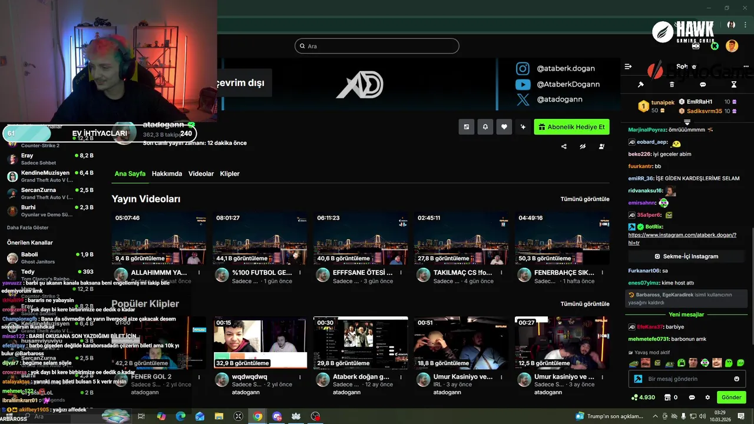Click the user icon beside the slashed eye
The width and height of the screenshot is (754, 424).
[601, 147]
